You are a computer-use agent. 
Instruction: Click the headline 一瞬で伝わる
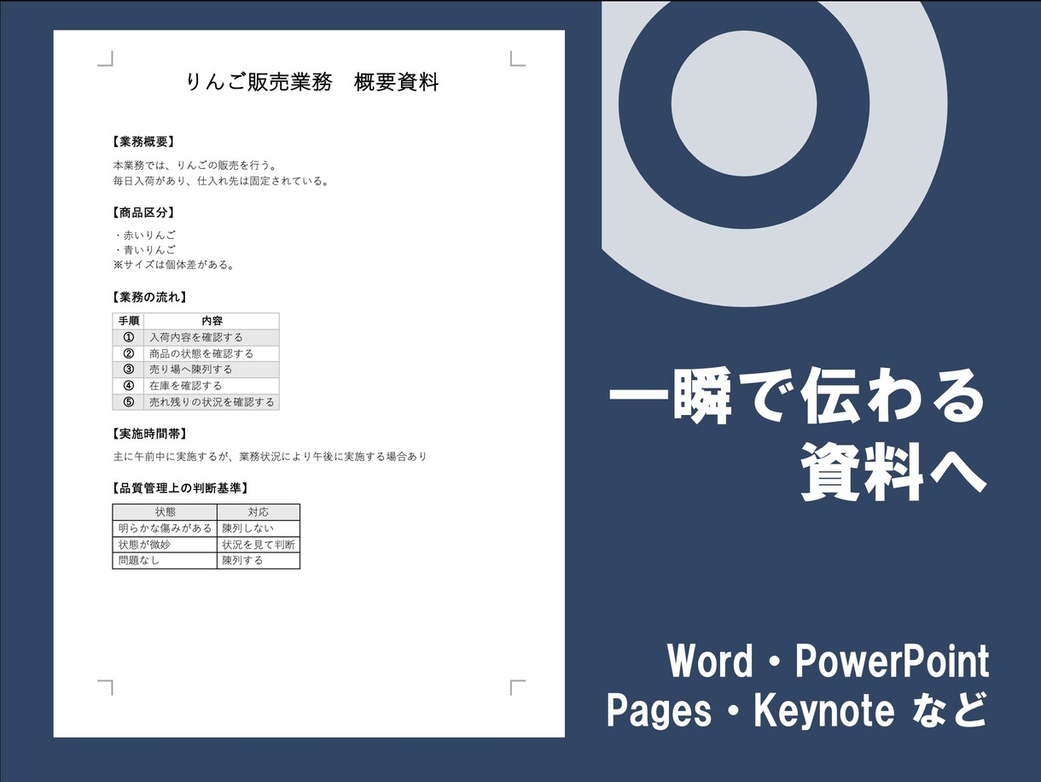798,396
